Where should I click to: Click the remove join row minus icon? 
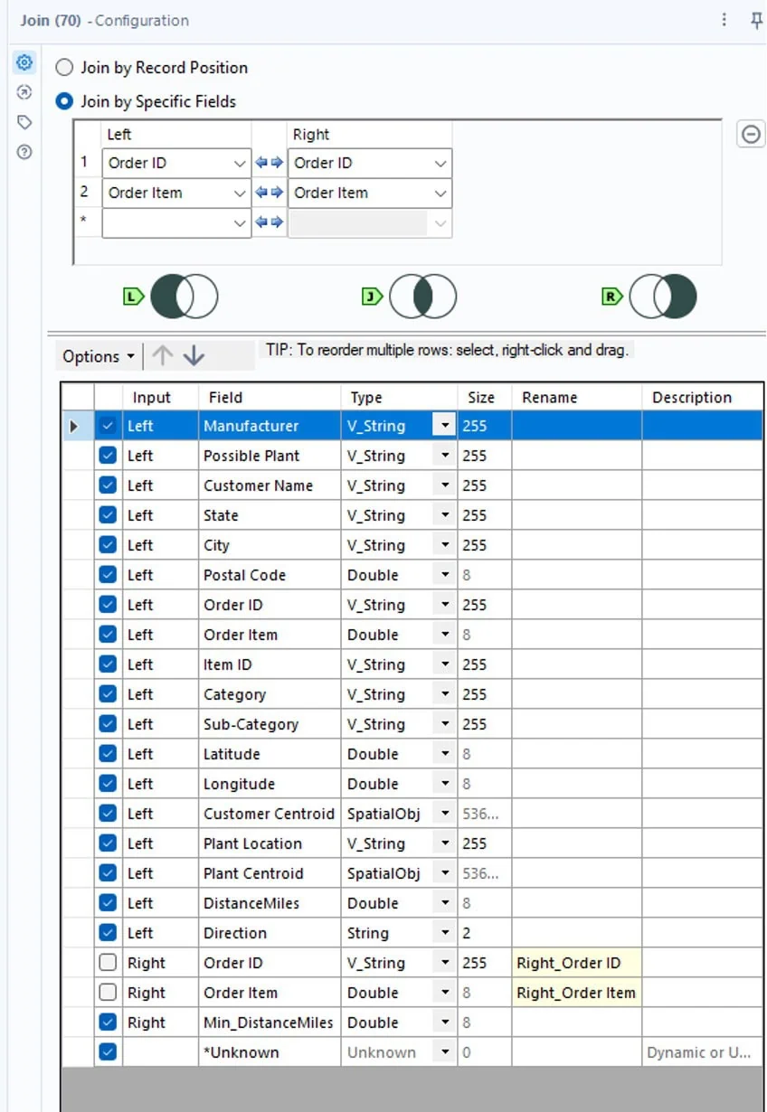[751, 135]
